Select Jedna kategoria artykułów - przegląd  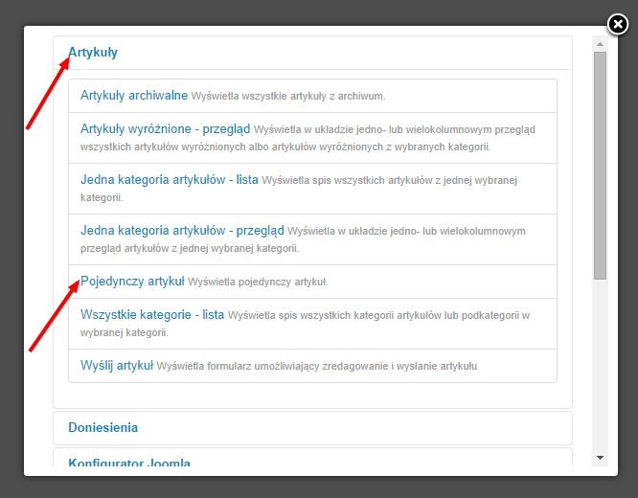click(x=182, y=231)
